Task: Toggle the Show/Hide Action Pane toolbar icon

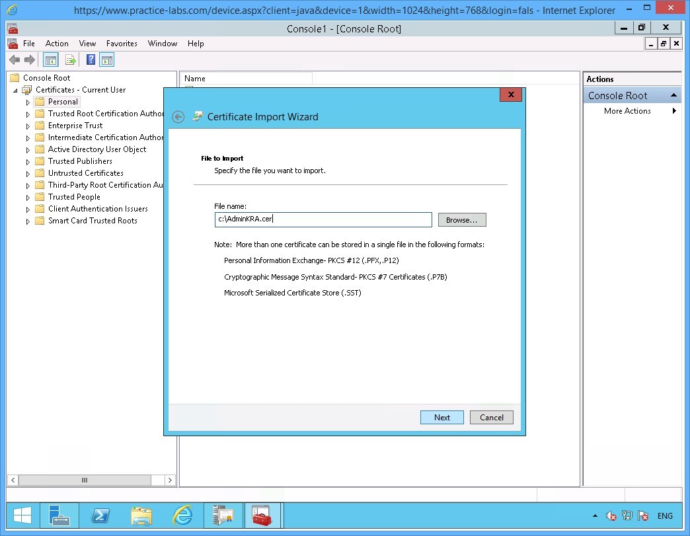Action: (106, 59)
